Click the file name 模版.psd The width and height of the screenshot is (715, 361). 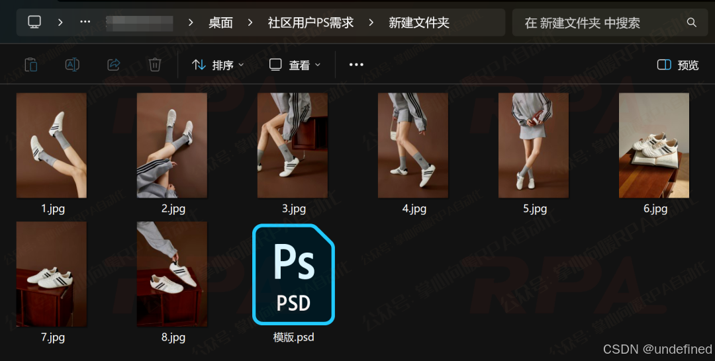click(x=294, y=337)
